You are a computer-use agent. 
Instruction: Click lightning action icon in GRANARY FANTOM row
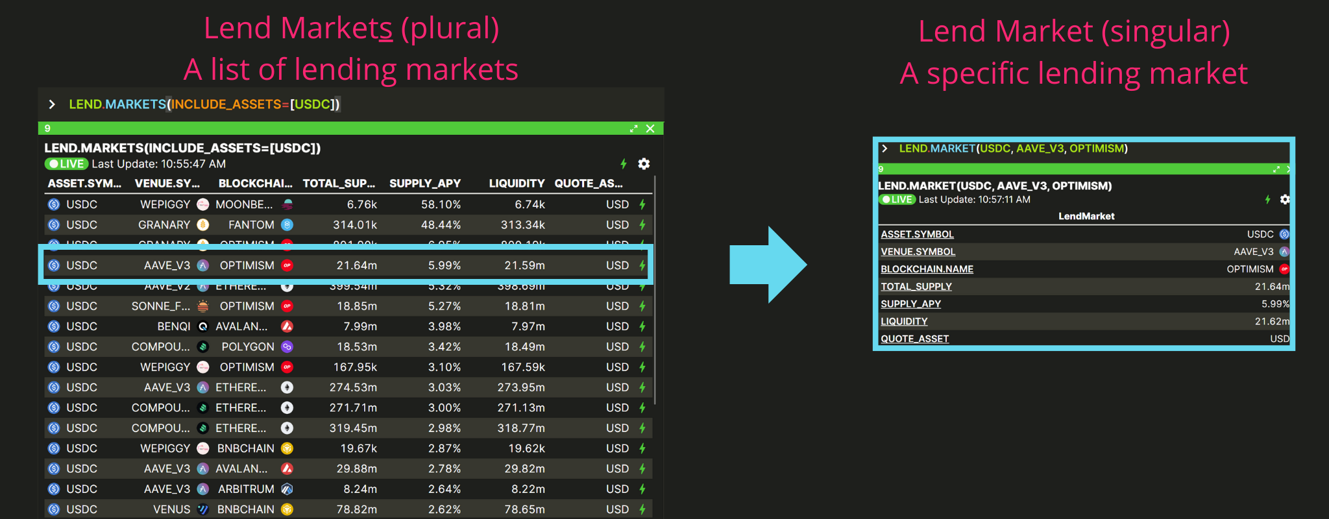tap(642, 224)
